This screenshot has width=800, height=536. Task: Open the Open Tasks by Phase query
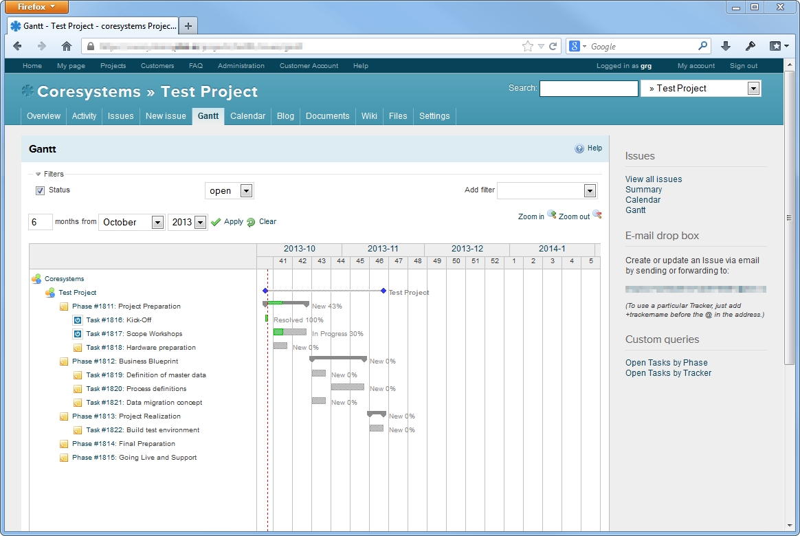667,363
